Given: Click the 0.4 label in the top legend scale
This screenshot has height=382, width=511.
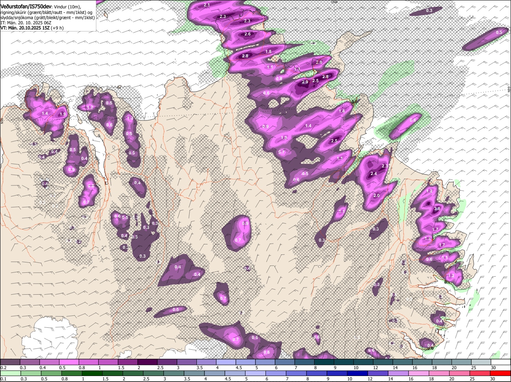Looking at the screenshot, I should point(43,368).
